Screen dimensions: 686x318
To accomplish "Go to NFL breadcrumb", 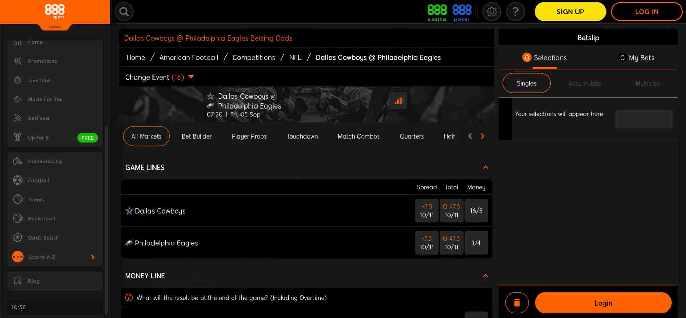I will tap(295, 57).
